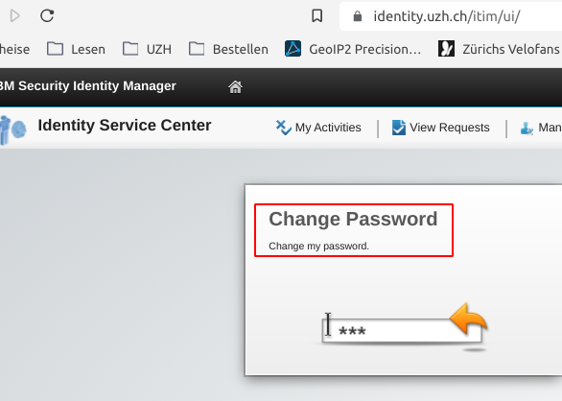
Task: Open the UZH bookmarks folder
Action: coord(147,49)
